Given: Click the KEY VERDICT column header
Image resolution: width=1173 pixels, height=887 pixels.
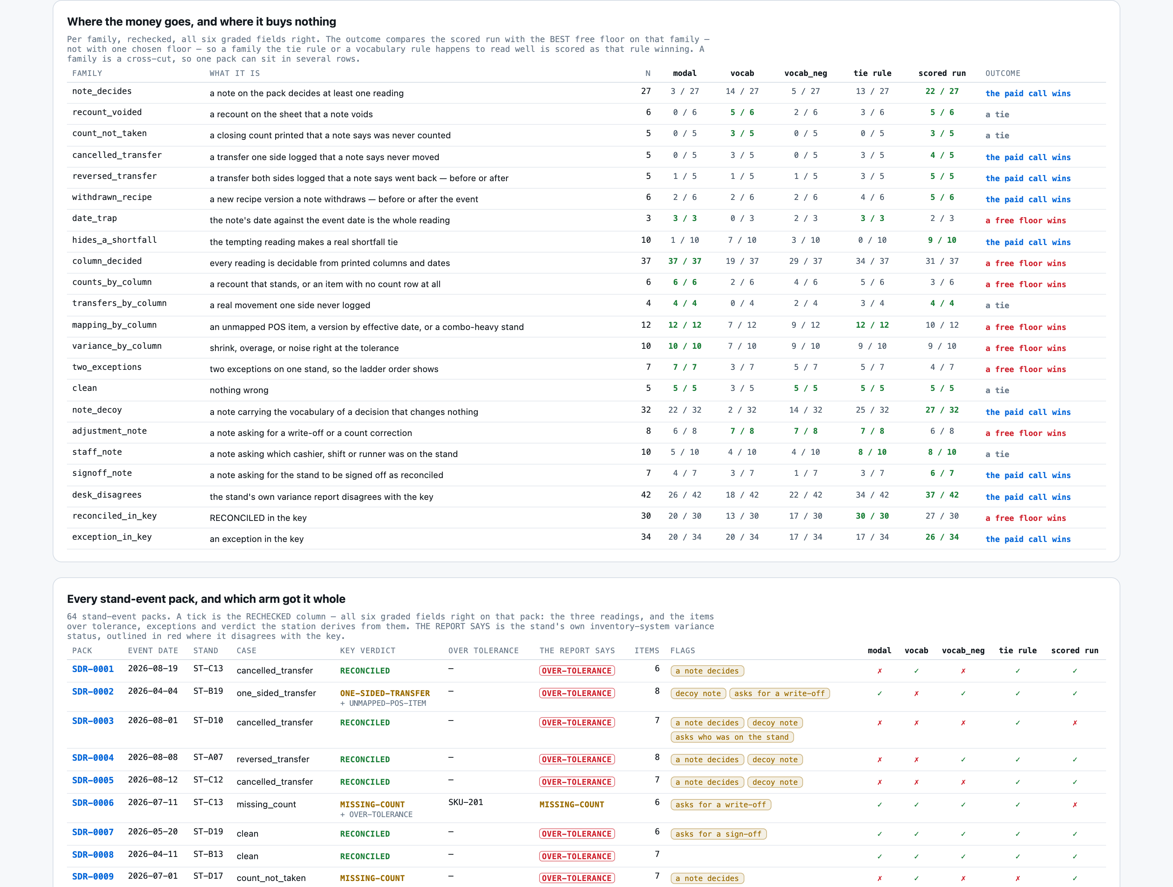Looking at the screenshot, I should coord(367,651).
